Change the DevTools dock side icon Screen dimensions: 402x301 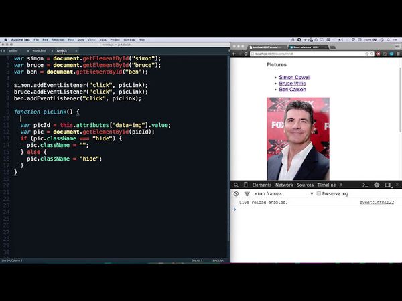pos(388,185)
